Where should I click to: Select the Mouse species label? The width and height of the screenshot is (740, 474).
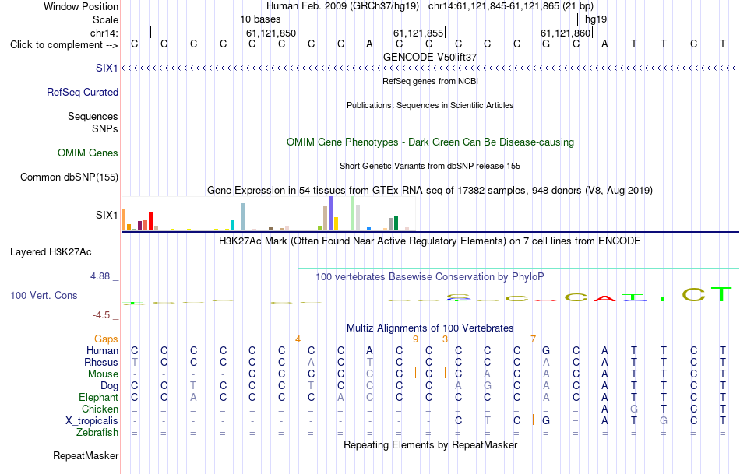click(x=103, y=374)
